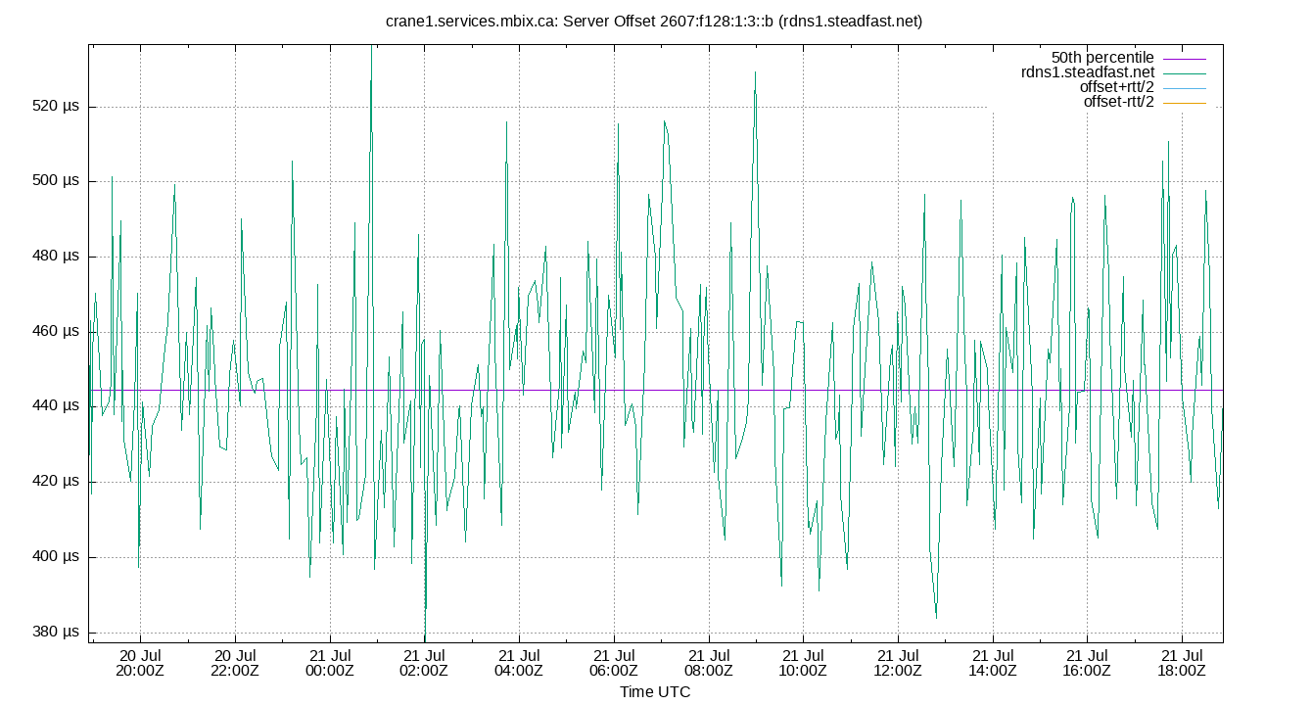The image size is (1312, 705).
Task: Click the '21 Jul 02:00Z' x-axis label
Action: pos(424,663)
